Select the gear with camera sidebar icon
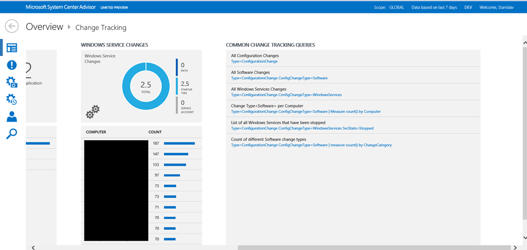This screenshot has width=527, height=250. coord(11,82)
